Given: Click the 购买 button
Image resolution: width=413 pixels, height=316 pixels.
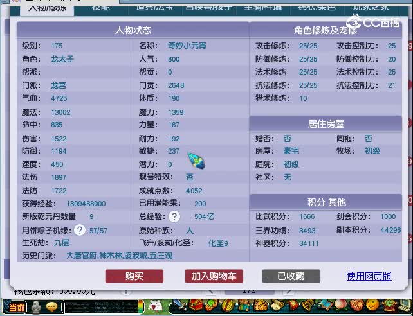Looking at the screenshot, I should pos(134,276).
